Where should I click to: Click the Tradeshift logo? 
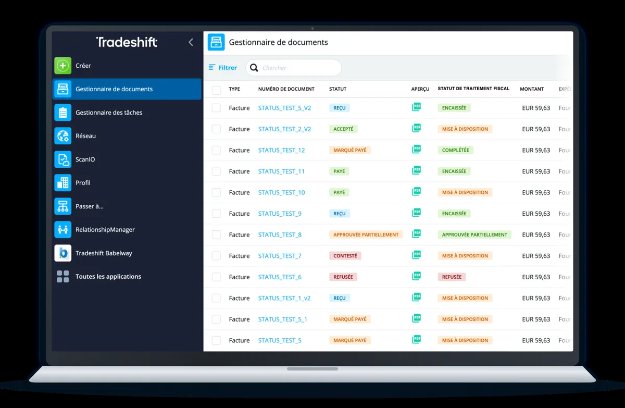(127, 42)
